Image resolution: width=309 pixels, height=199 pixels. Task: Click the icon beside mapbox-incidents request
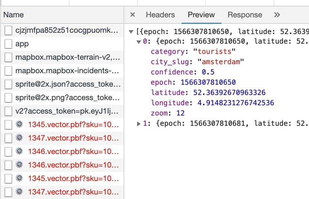8,71
